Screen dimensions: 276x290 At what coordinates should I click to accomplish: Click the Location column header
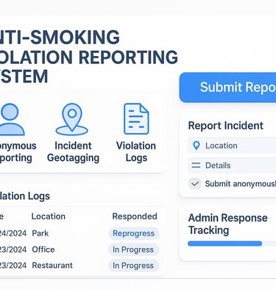(x=49, y=216)
